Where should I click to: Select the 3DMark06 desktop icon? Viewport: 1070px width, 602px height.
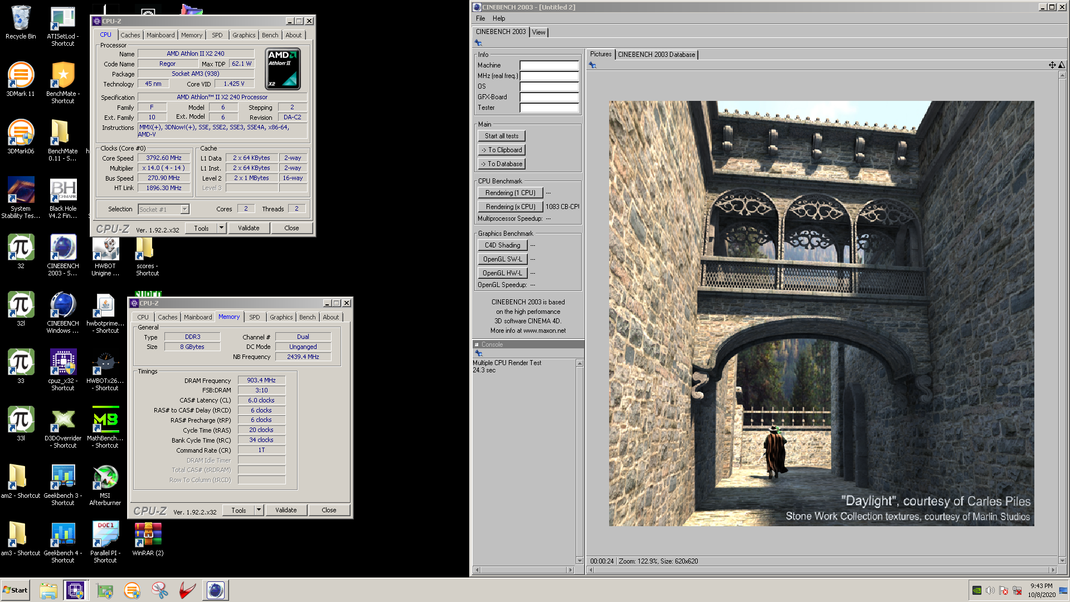(x=21, y=137)
